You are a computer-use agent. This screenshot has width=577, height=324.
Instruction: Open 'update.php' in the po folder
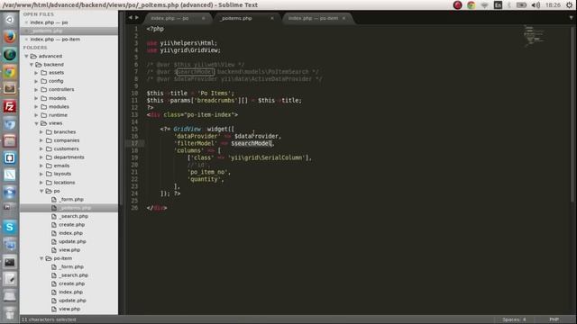click(72, 242)
